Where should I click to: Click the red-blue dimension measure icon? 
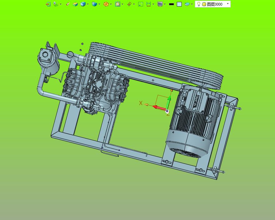[148, 4]
